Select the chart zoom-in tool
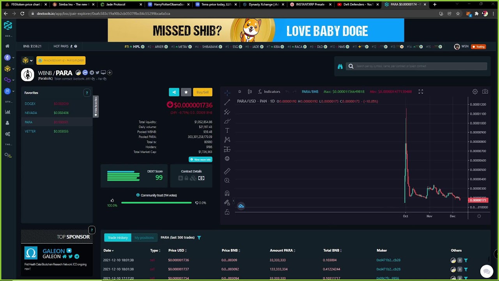The width and height of the screenshot is (499, 281). point(227,180)
